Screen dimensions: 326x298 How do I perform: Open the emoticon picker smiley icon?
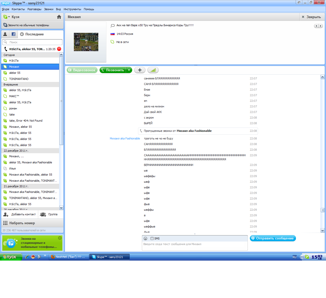coord(145,238)
